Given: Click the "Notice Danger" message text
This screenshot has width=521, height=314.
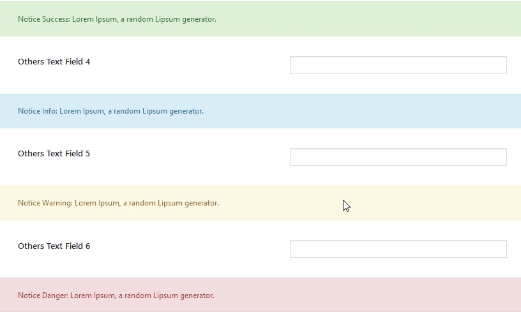Looking at the screenshot, I should point(116,295).
